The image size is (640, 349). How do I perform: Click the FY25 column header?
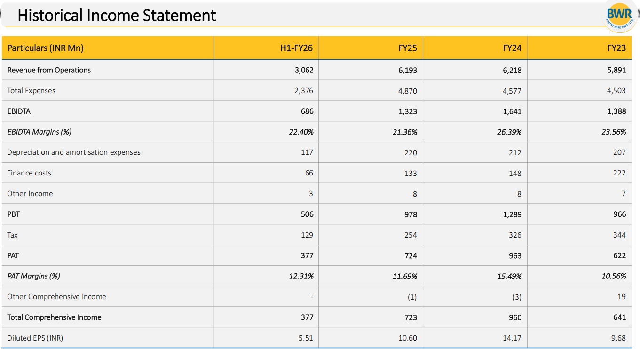407,48
